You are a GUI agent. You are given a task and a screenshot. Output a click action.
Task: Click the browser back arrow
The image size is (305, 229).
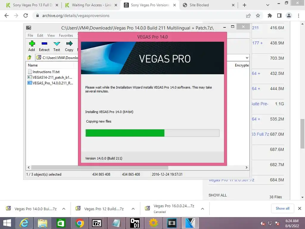[x=7, y=16]
